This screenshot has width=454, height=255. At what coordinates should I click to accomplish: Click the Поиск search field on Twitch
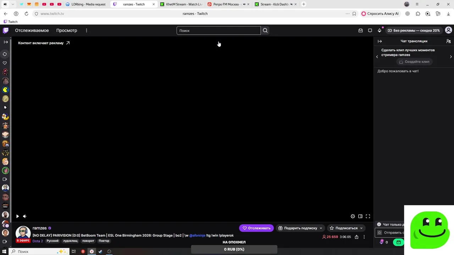[x=218, y=30]
